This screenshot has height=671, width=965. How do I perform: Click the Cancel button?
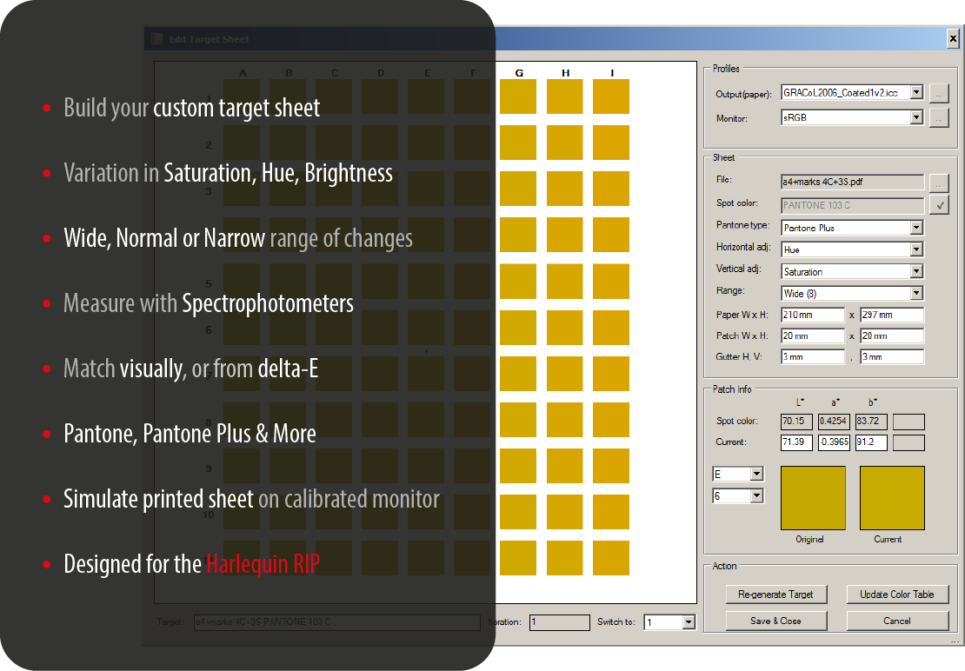pyautogui.click(x=897, y=621)
